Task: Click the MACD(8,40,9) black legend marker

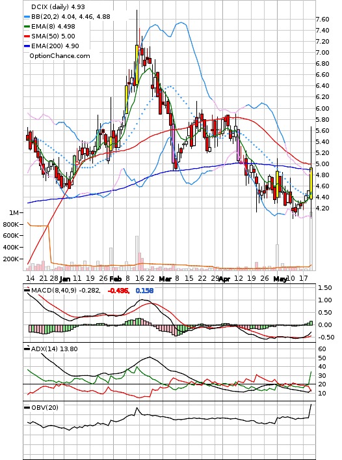Action: click(x=27, y=290)
